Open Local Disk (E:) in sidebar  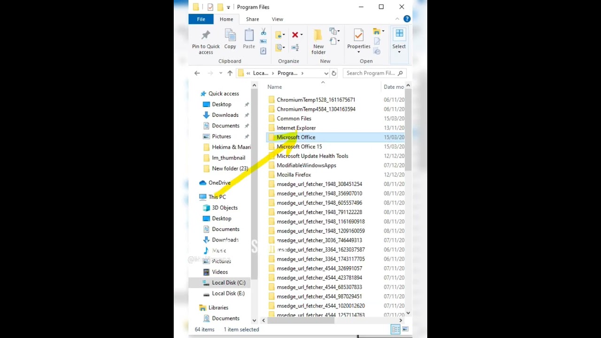pos(228,293)
